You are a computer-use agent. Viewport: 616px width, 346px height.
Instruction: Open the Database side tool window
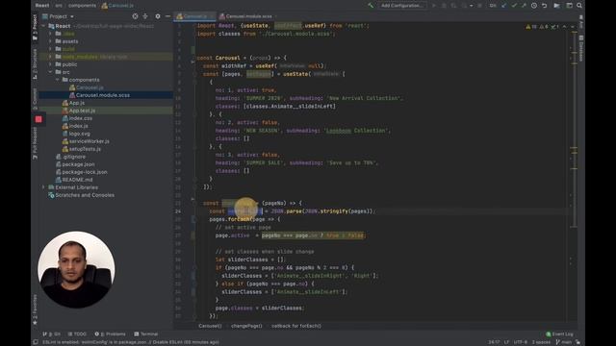pyautogui.click(x=581, y=48)
